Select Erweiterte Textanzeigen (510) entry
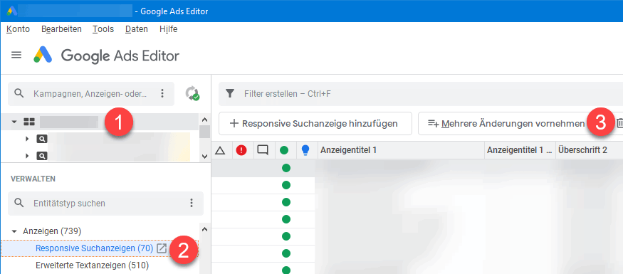The height and width of the screenshot is (274, 623). pos(92,265)
